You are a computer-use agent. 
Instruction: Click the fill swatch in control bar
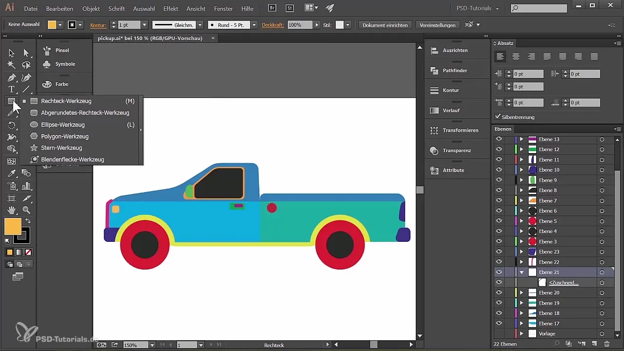click(x=52, y=25)
